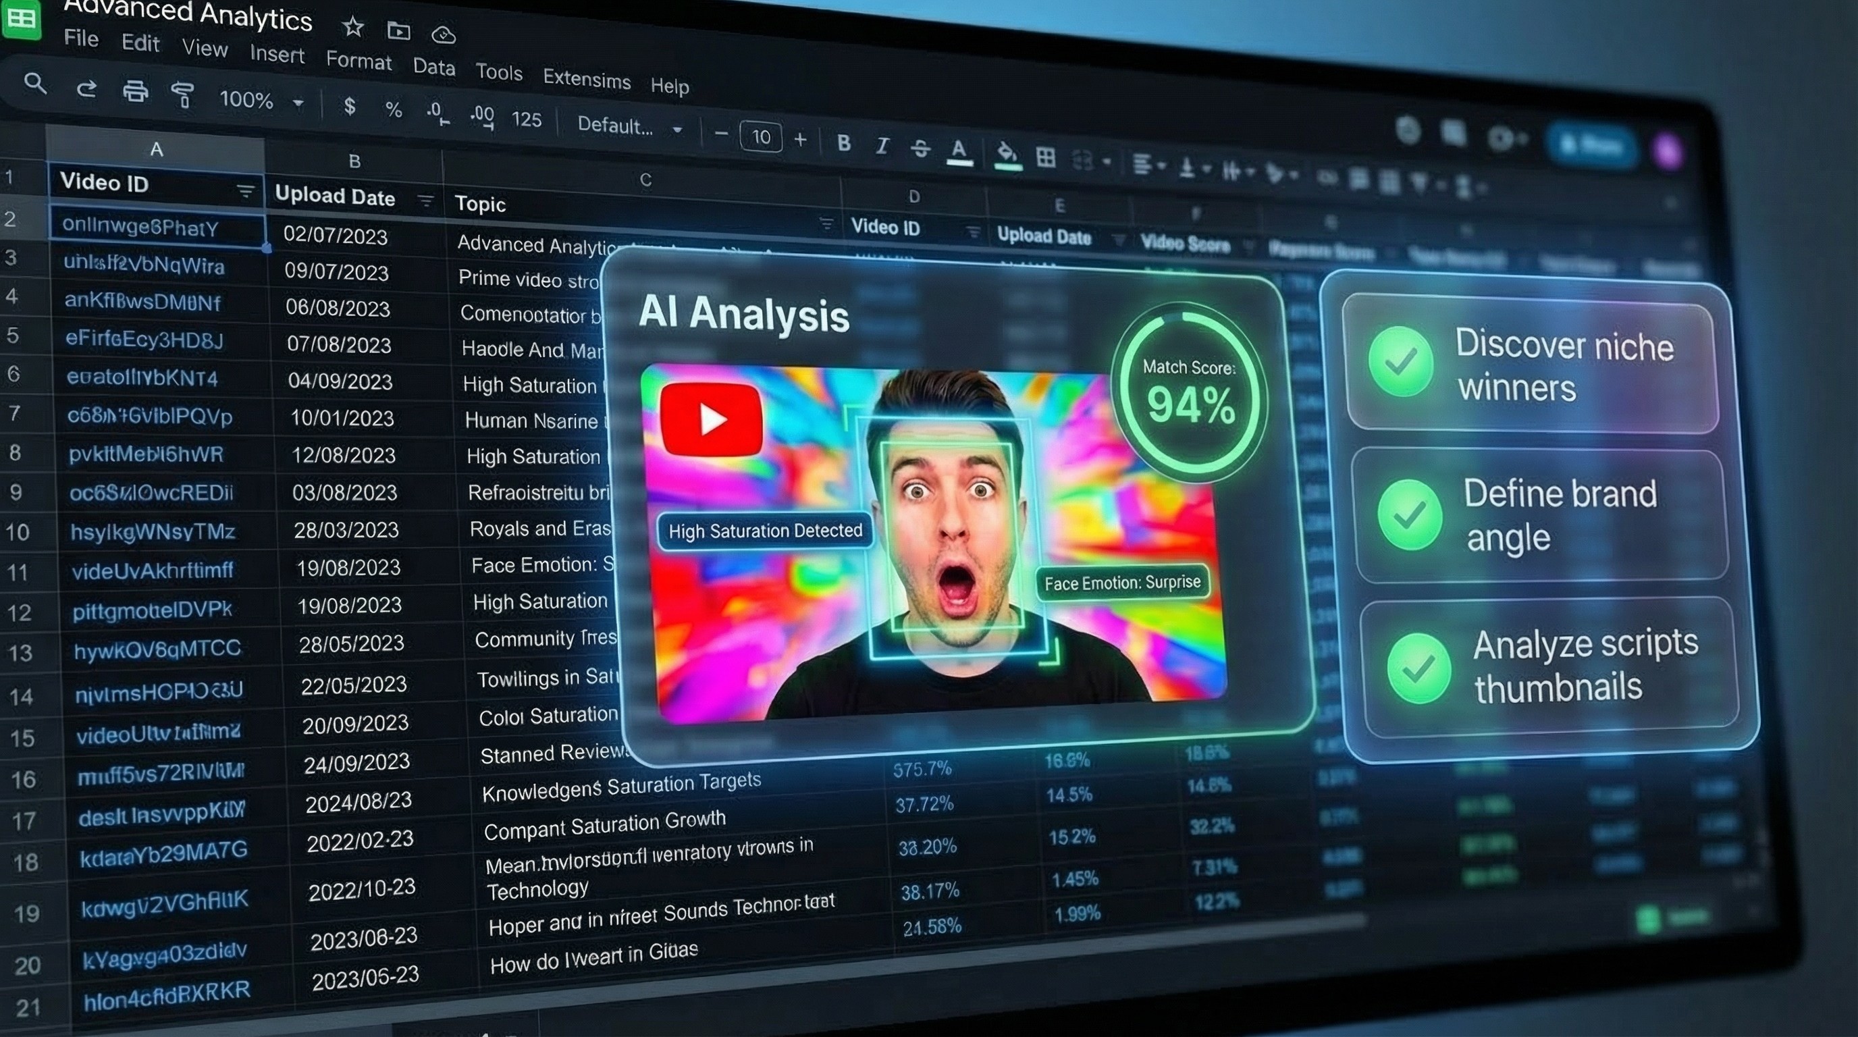Select the paint format roller icon
Viewport: 1858px width, 1037px height.
tap(182, 95)
